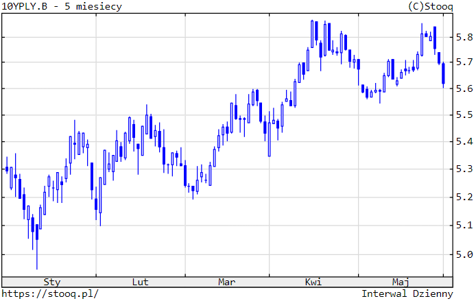
Task: Click the 5.6 price axis label
Action: point(464,88)
